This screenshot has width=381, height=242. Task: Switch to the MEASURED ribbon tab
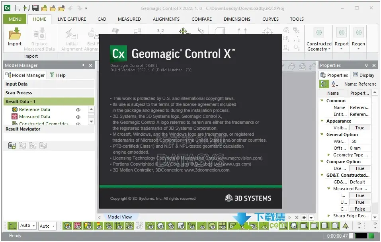point(129,19)
